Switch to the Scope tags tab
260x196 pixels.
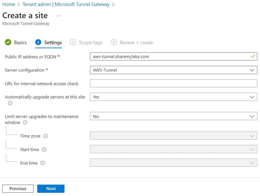(90, 43)
